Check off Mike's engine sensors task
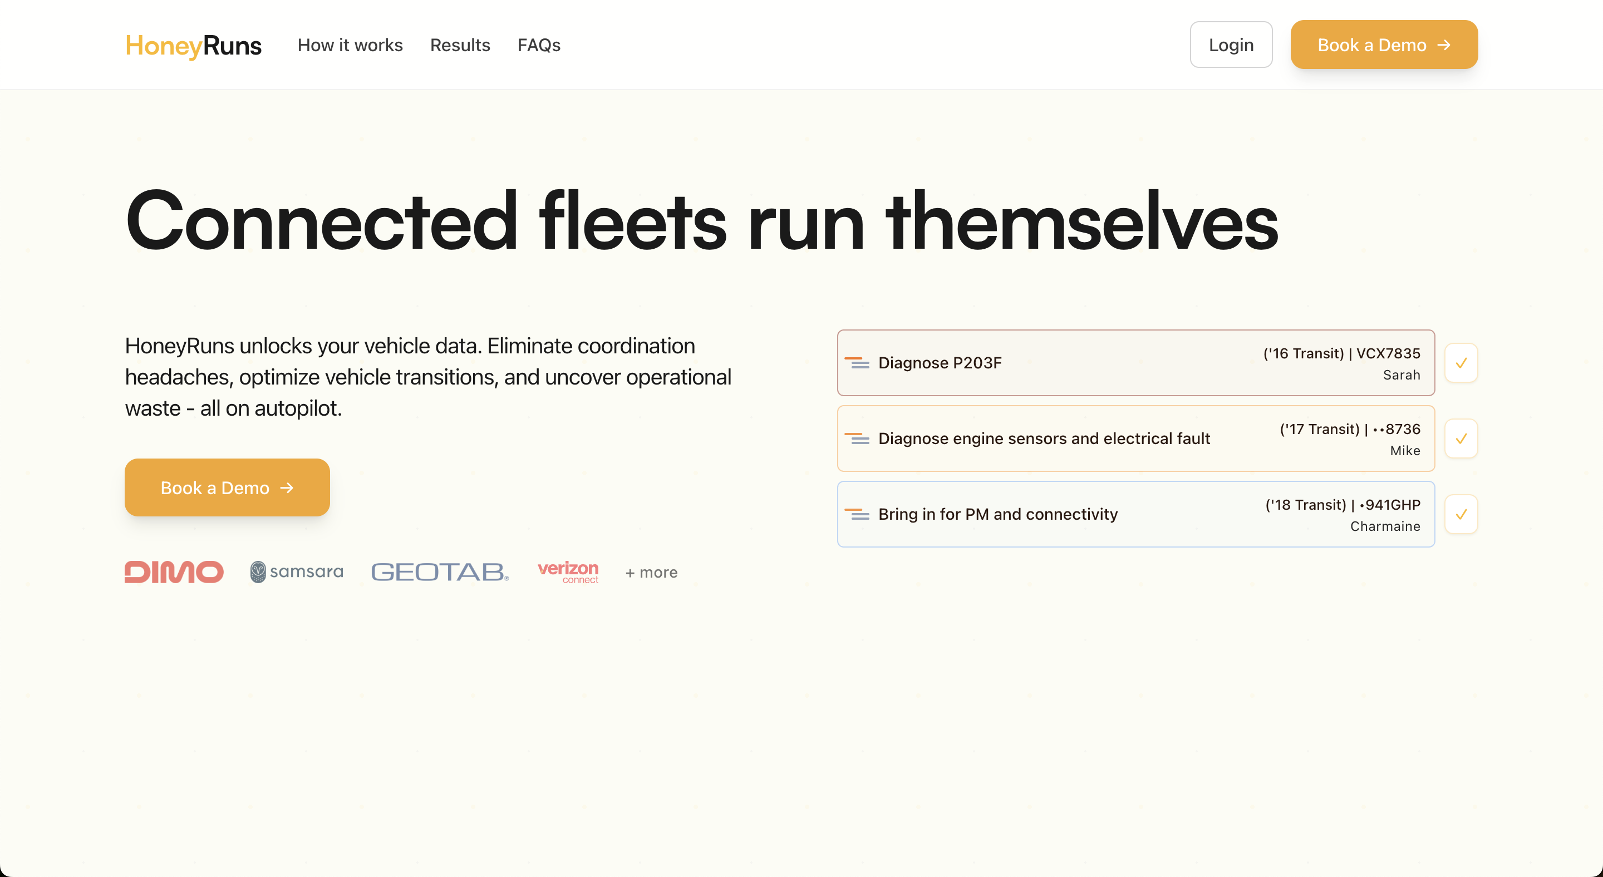Image resolution: width=1603 pixels, height=877 pixels. [x=1461, y=438]
